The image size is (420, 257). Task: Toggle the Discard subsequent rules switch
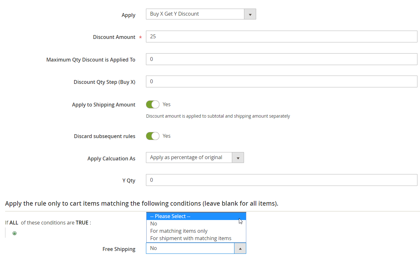click(153, 136)
